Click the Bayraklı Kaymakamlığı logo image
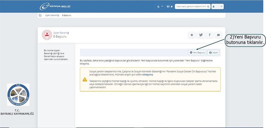266x128 pixels. [18, 95]
